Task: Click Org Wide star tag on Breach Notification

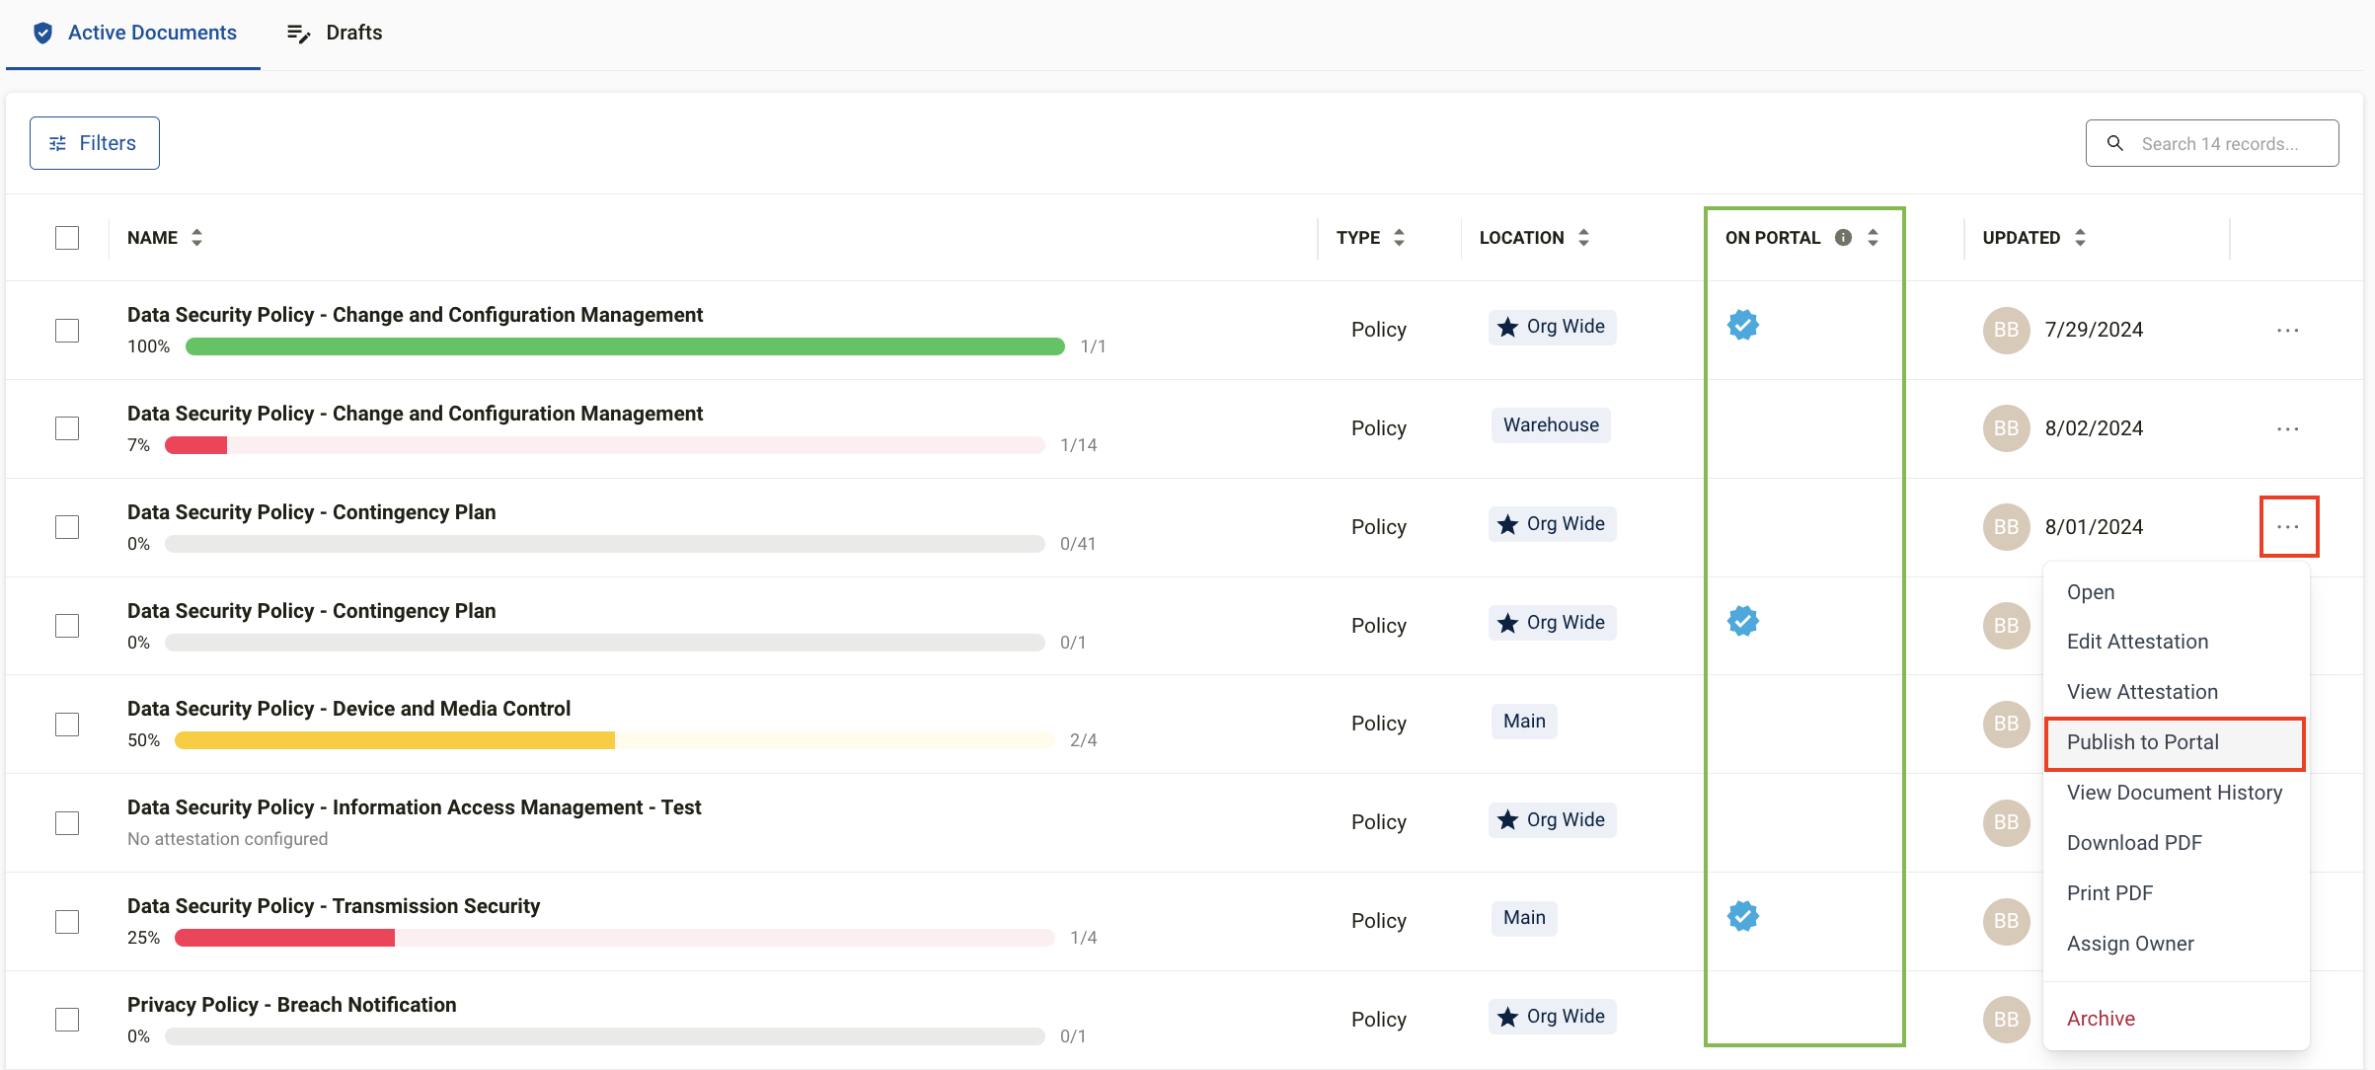Action: pyautogui.click(x=1552, y=1016)
